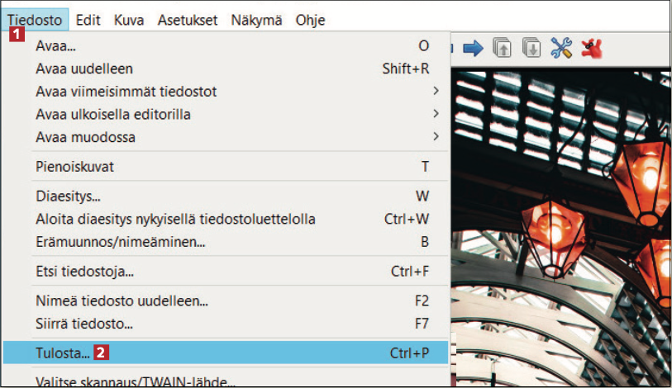Expand the Avaa ulkoisella editorilla submenu arrow
Screen dimensions: 672x388
coord(436,113)
